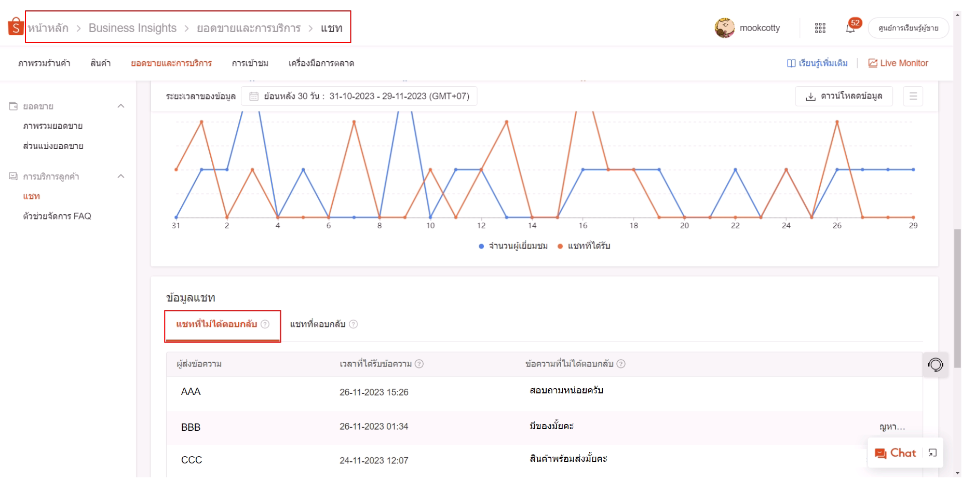The width and height of the screenshot is (962, 479).
Task: Open the notifications bell
Action: tap(850, 29)
